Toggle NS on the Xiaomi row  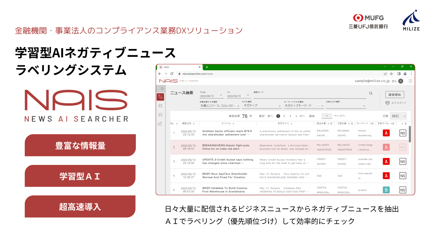(403, 147)
